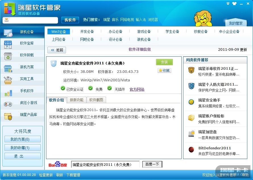Click the 实用工具 toolbox icon
This screenshot has width=253, height=180.
pyautogui.click(x=8, y=80)
